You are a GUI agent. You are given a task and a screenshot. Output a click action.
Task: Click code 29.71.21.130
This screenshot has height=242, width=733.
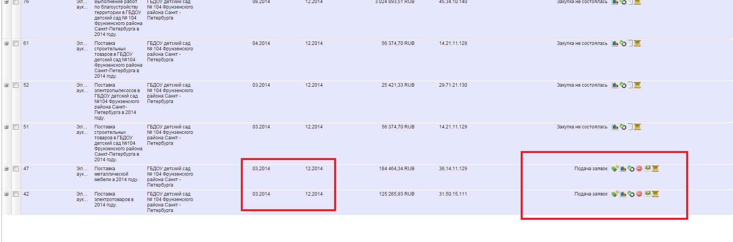(453, 85)
